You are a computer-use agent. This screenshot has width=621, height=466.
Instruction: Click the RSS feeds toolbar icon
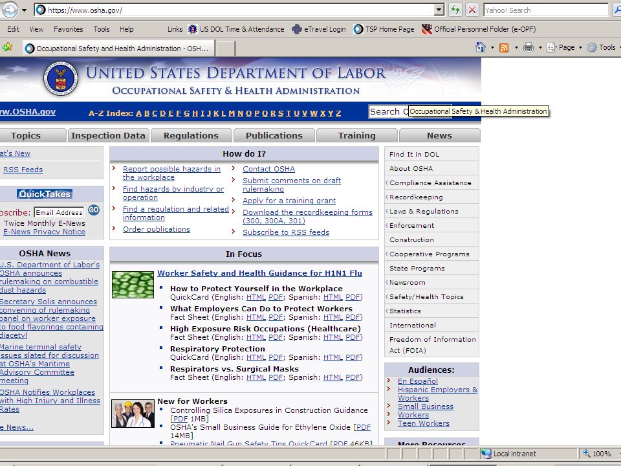coord(504,48)
